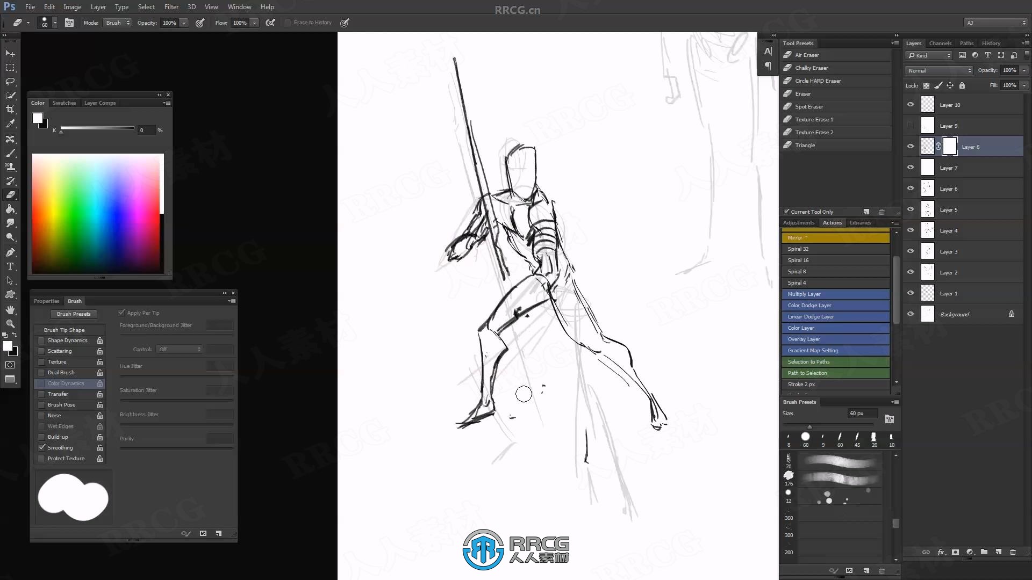Open the Control Off dropdown

[180, 349]
